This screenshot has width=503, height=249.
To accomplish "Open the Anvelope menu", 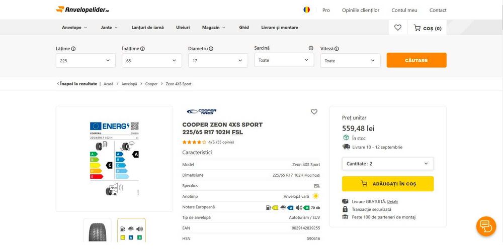I will [x=74, y=28].
